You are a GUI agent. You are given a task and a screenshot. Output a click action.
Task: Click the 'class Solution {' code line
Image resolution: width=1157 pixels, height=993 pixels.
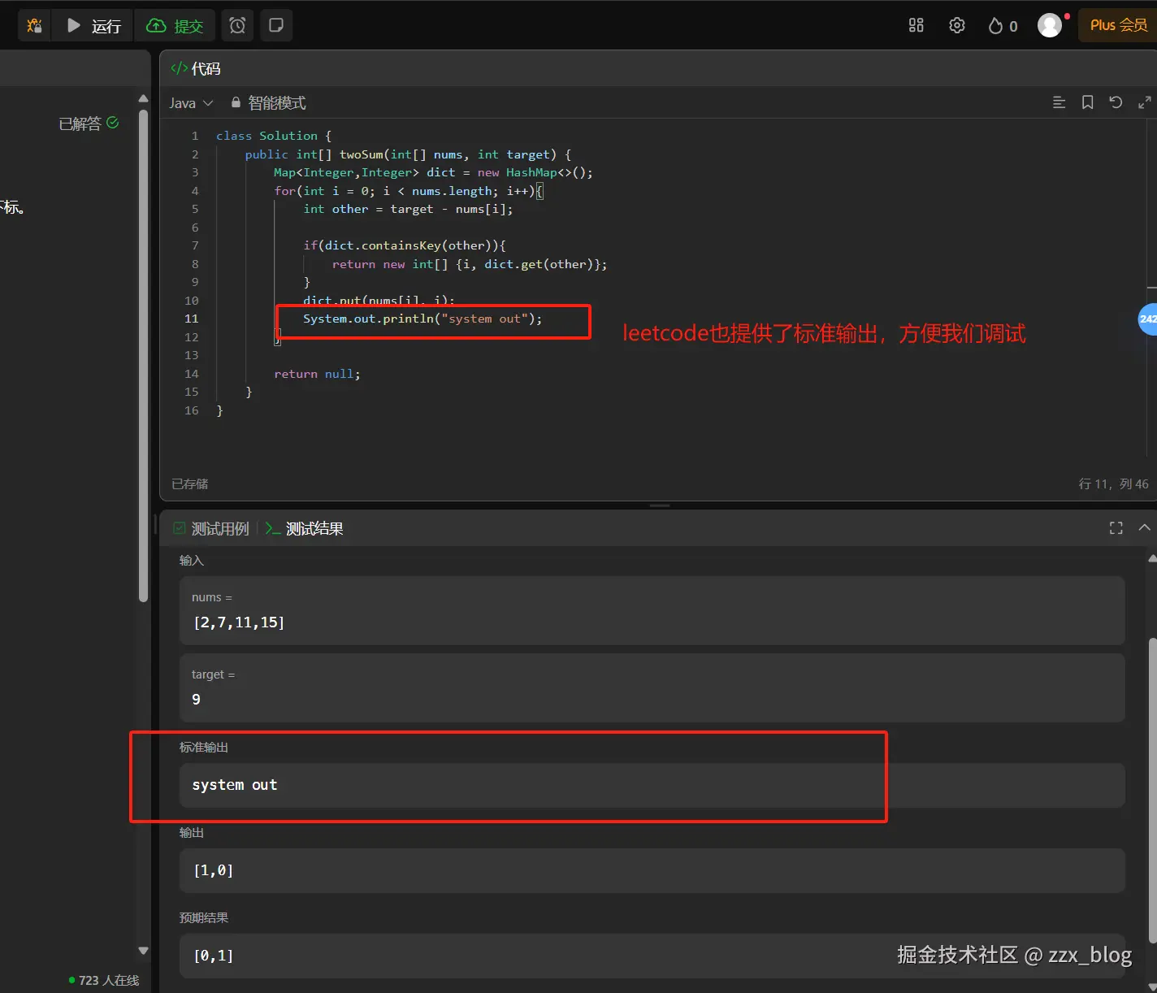(x=274, y=136)
